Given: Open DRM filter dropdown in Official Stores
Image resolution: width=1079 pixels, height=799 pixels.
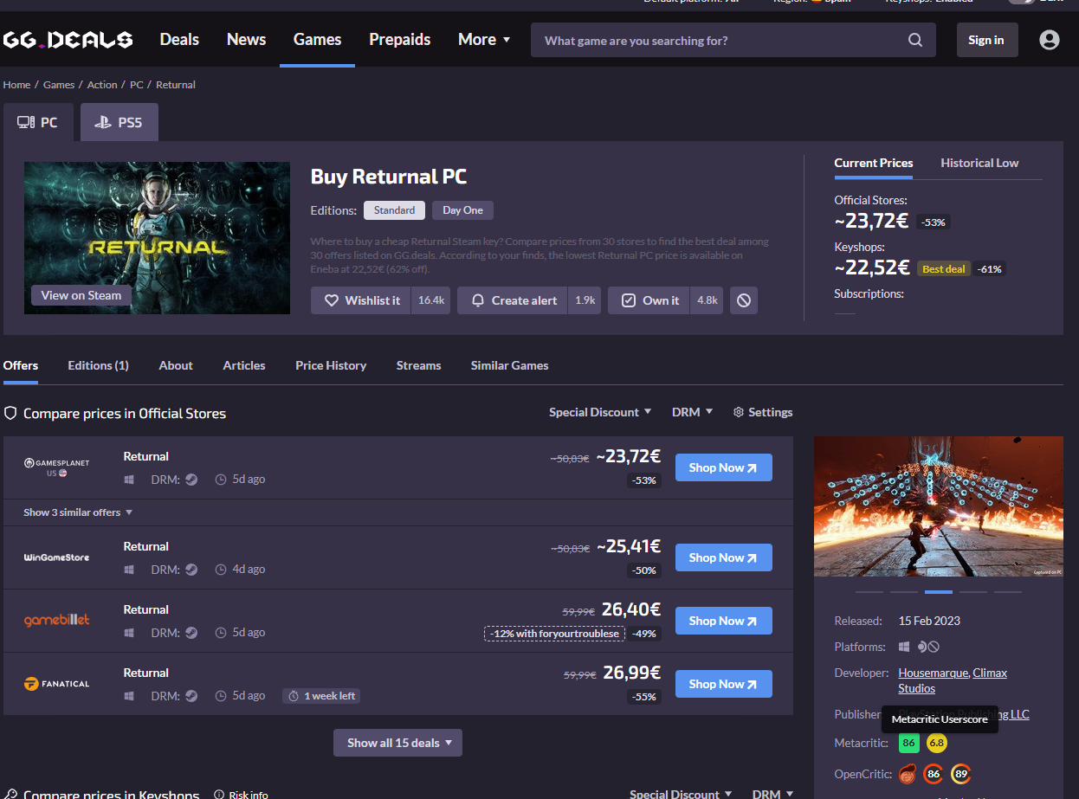Looking at the screenshot, I should coord(693,412).
